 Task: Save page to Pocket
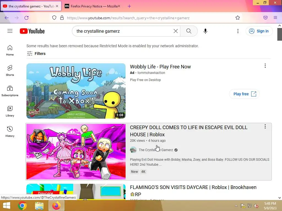pyautogui.click(x=265, y=18)
